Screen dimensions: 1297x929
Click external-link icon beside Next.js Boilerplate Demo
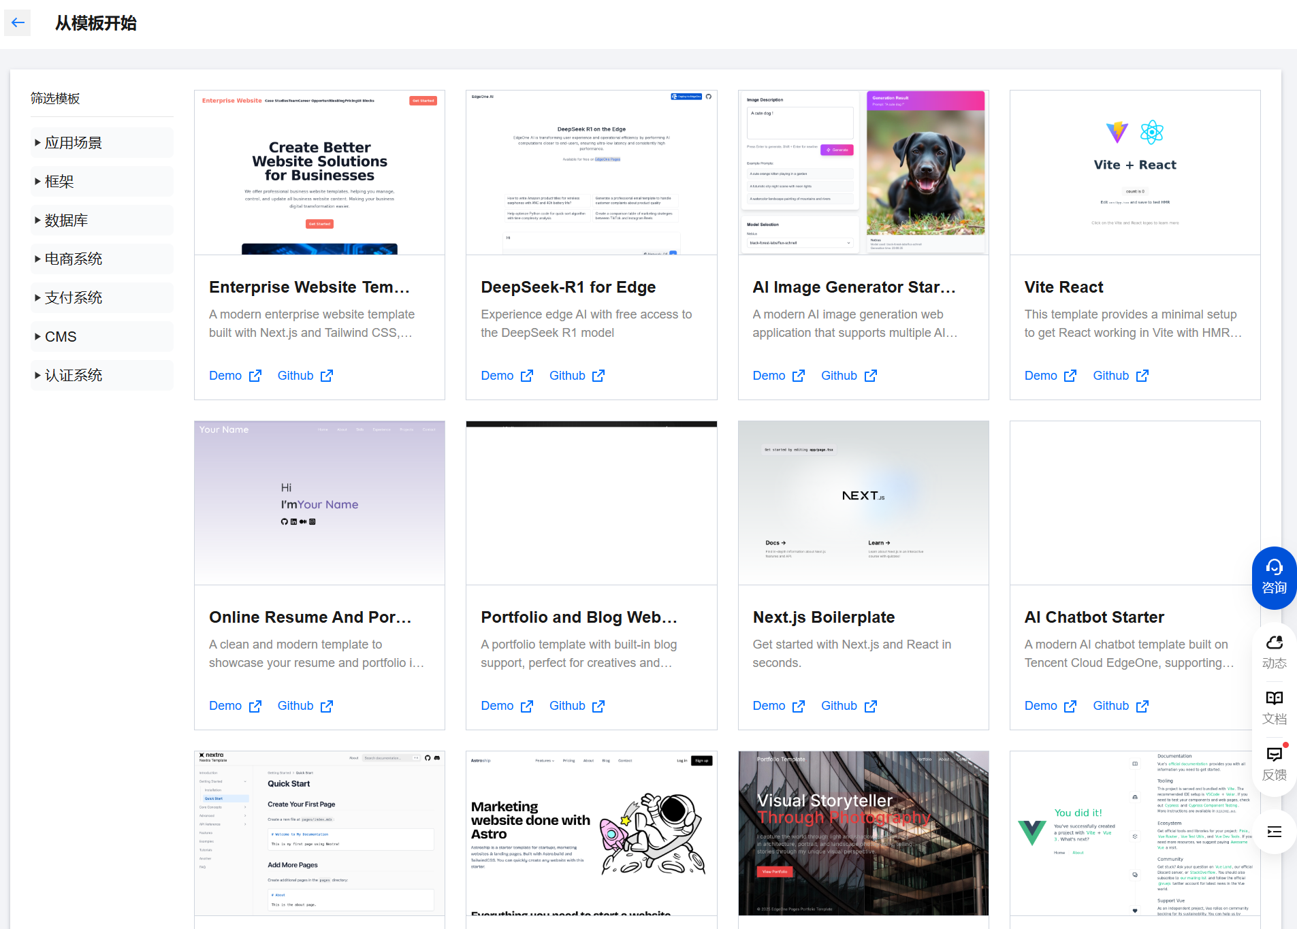coord(799,706)
